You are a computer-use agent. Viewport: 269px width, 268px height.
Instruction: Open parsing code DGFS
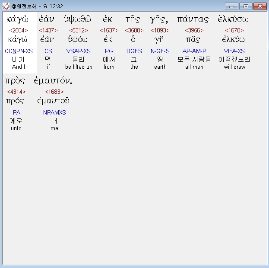pos(134,51)
